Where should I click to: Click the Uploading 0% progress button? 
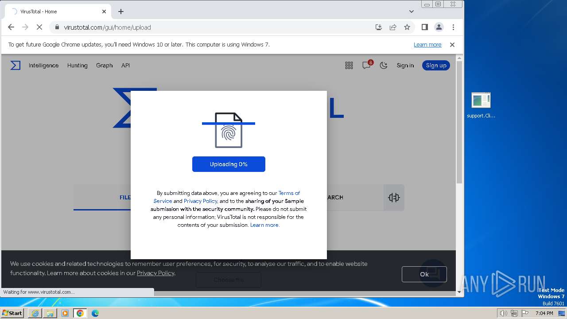[x=229, y=164]
